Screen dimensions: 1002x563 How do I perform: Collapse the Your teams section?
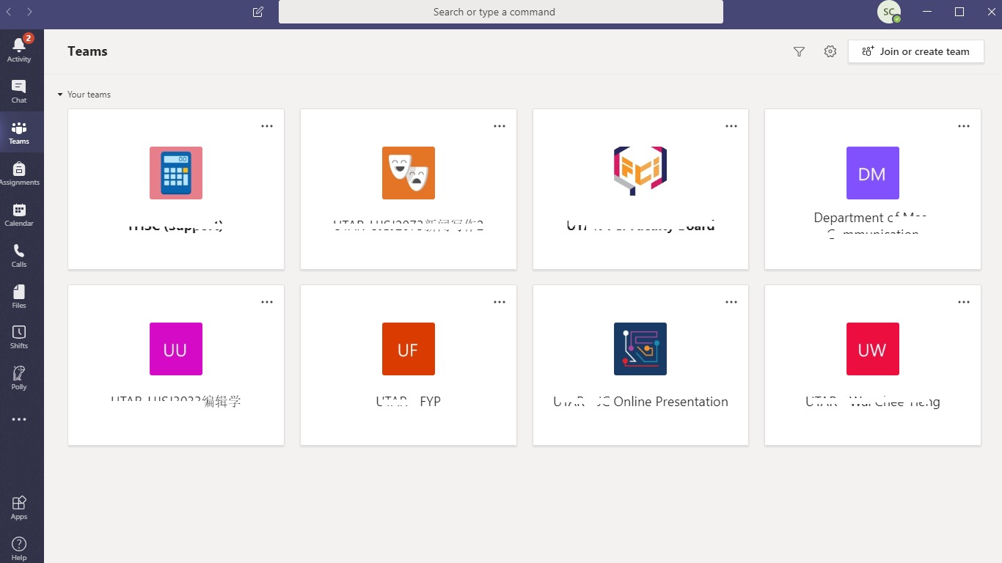84,95
